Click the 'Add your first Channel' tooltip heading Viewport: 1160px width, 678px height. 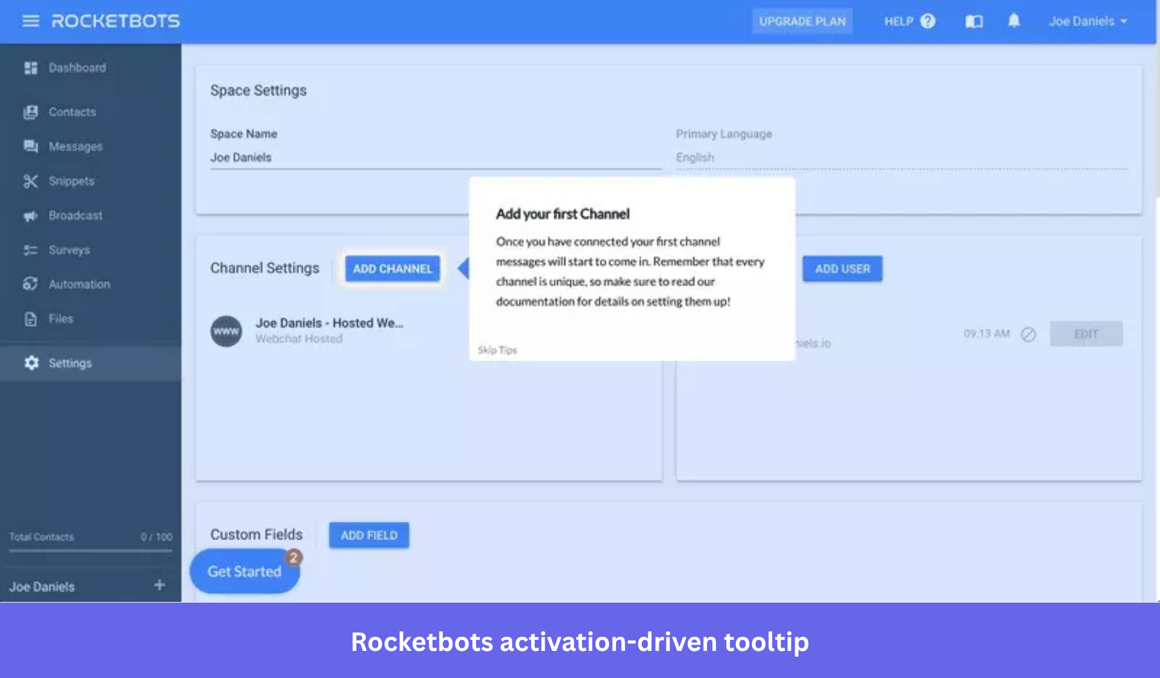coord(563,214)
